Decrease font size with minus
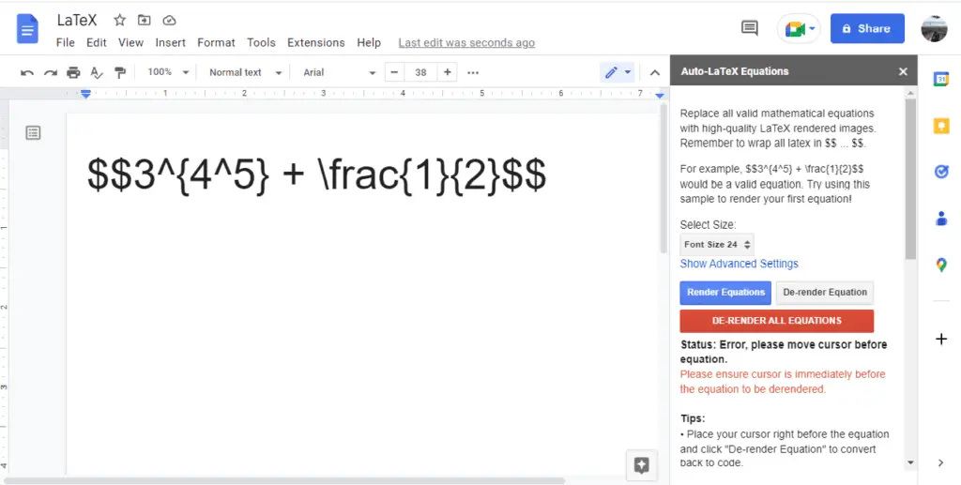The width and height of the screenshot is (961, 485). tap(394, 72)
